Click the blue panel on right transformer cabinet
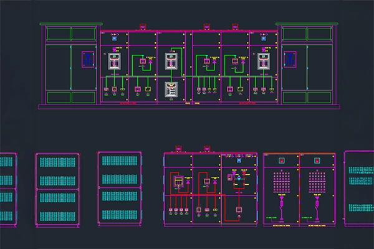This screenshot has width=374, height=249. [x=290, y=59]
